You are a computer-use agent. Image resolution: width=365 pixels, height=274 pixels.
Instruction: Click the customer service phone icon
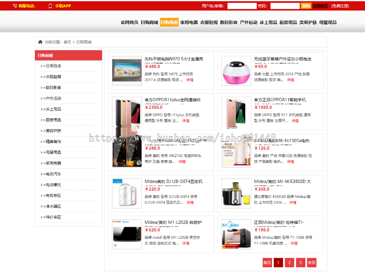click(14, 6)
